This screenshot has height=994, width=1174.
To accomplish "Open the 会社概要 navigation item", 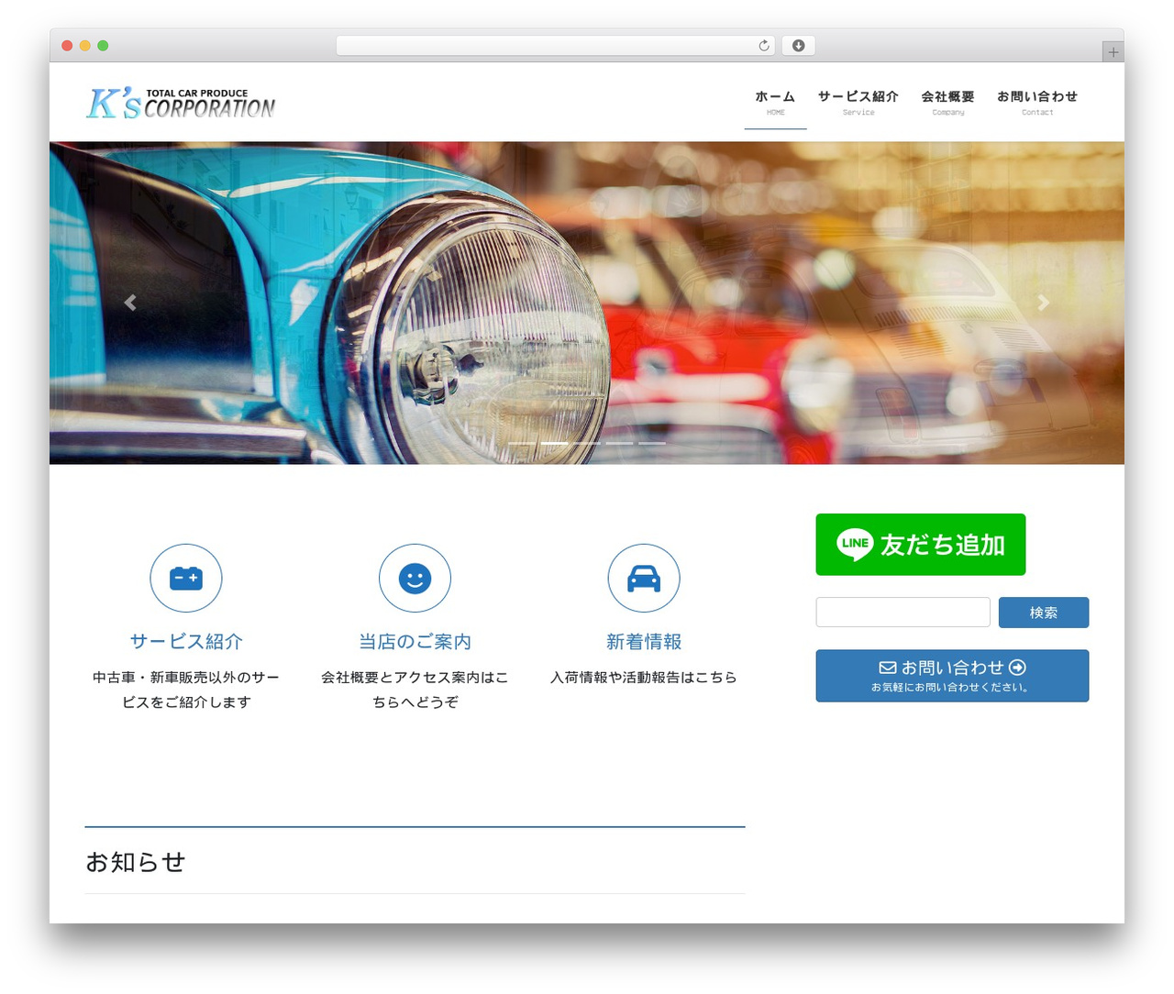I will click(947, 103).
